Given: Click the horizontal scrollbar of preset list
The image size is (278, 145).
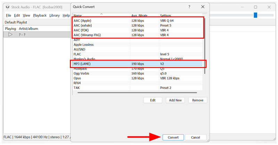Looking at the screenshot, I should (x=137, y=92).
